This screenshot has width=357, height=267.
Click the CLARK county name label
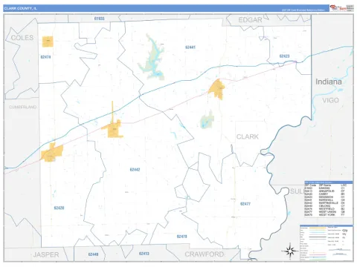(x=248, y=136)
